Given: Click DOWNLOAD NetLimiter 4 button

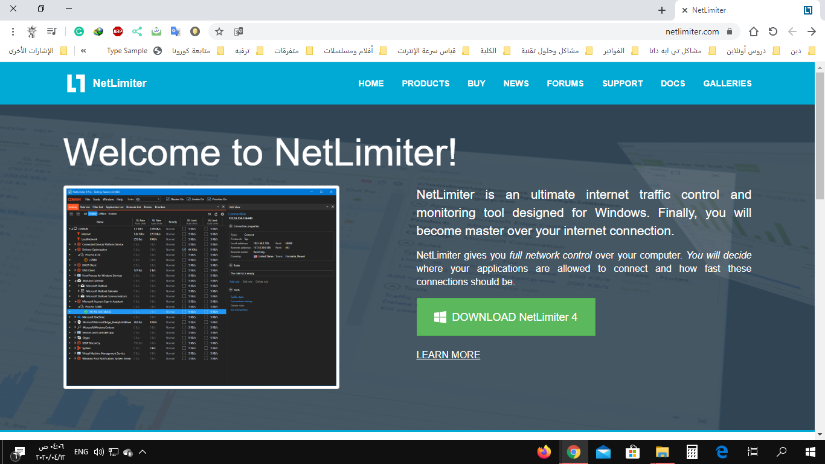Looking at the screenshot, I should pos(506,317).
